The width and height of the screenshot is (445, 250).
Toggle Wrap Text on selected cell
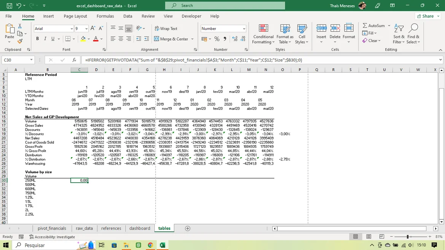point(166,29)
